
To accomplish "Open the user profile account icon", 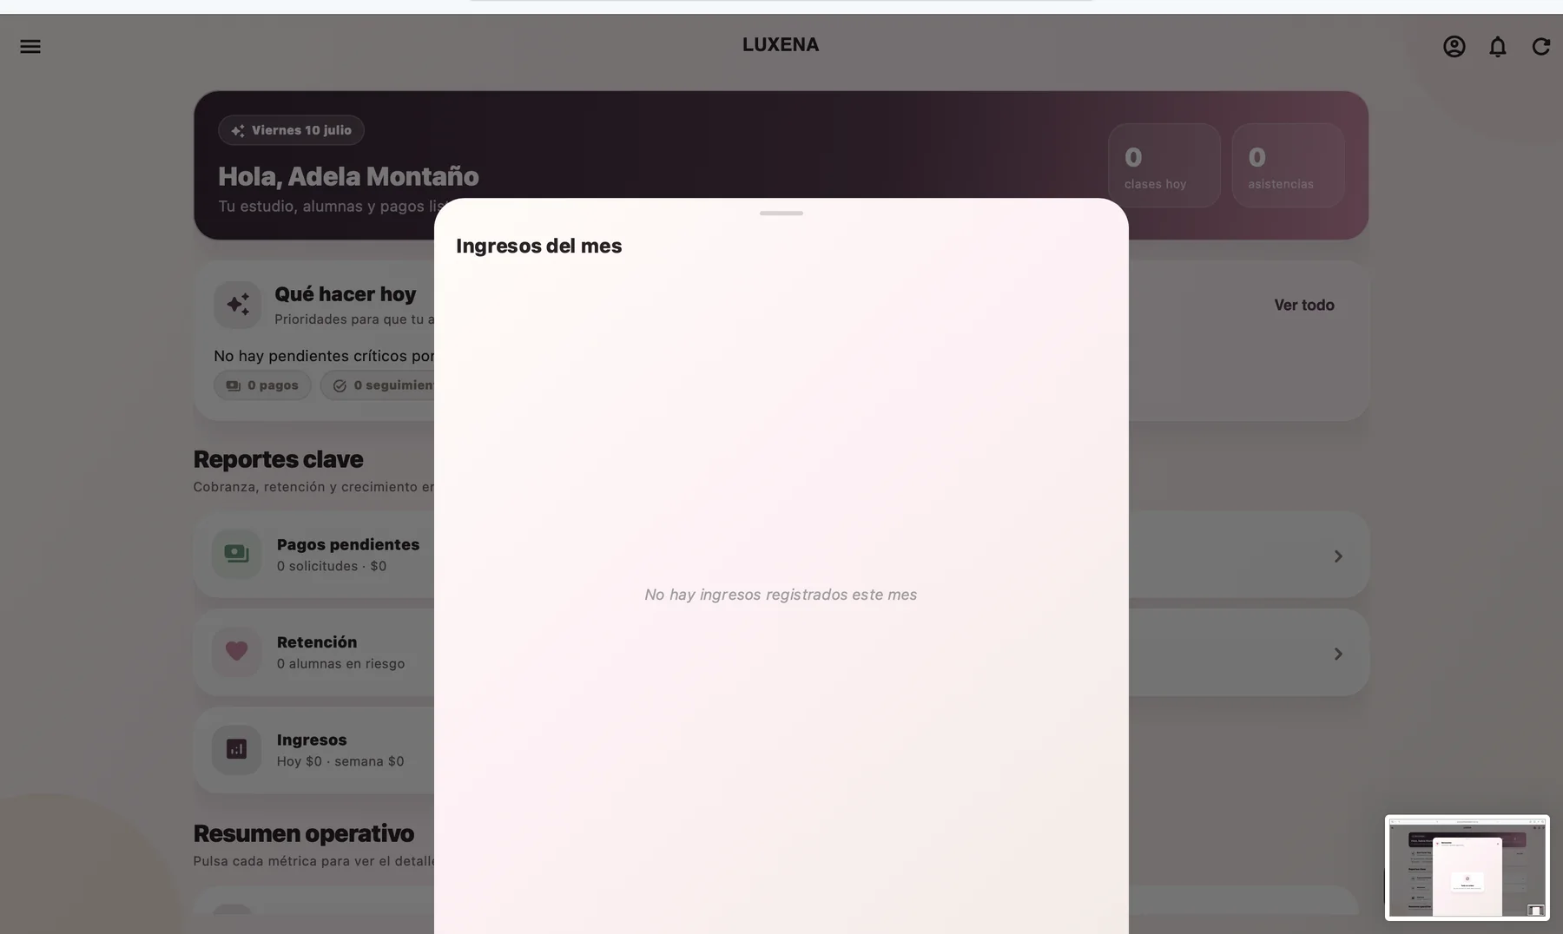I will [x=1454, y=46].
